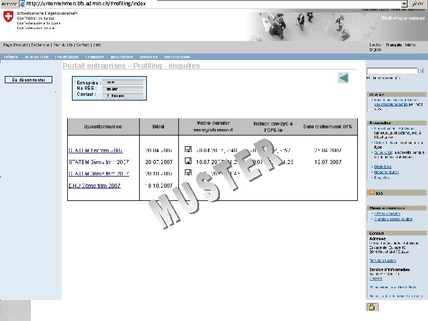428x321 pixels.
Task: Click the treatment date 13.07.2007 cell
Action: point(328,162)
